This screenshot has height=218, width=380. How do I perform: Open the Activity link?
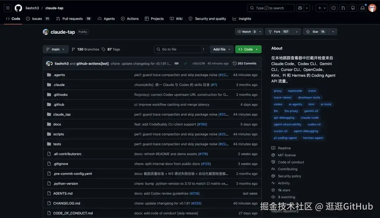pos(284,183)
